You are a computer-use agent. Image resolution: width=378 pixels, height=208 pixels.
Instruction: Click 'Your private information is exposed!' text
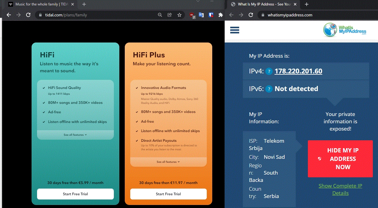click(340, 121)
